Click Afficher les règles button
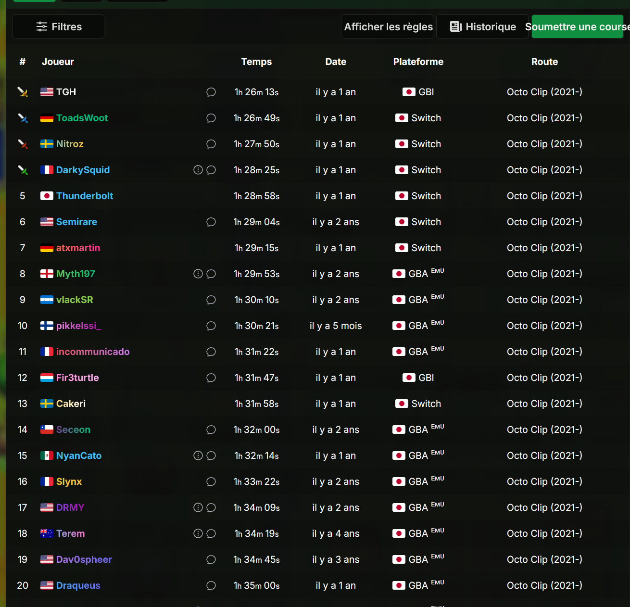Image resolution: width=630 pixels, height=607 pixels. click(387, 26)
